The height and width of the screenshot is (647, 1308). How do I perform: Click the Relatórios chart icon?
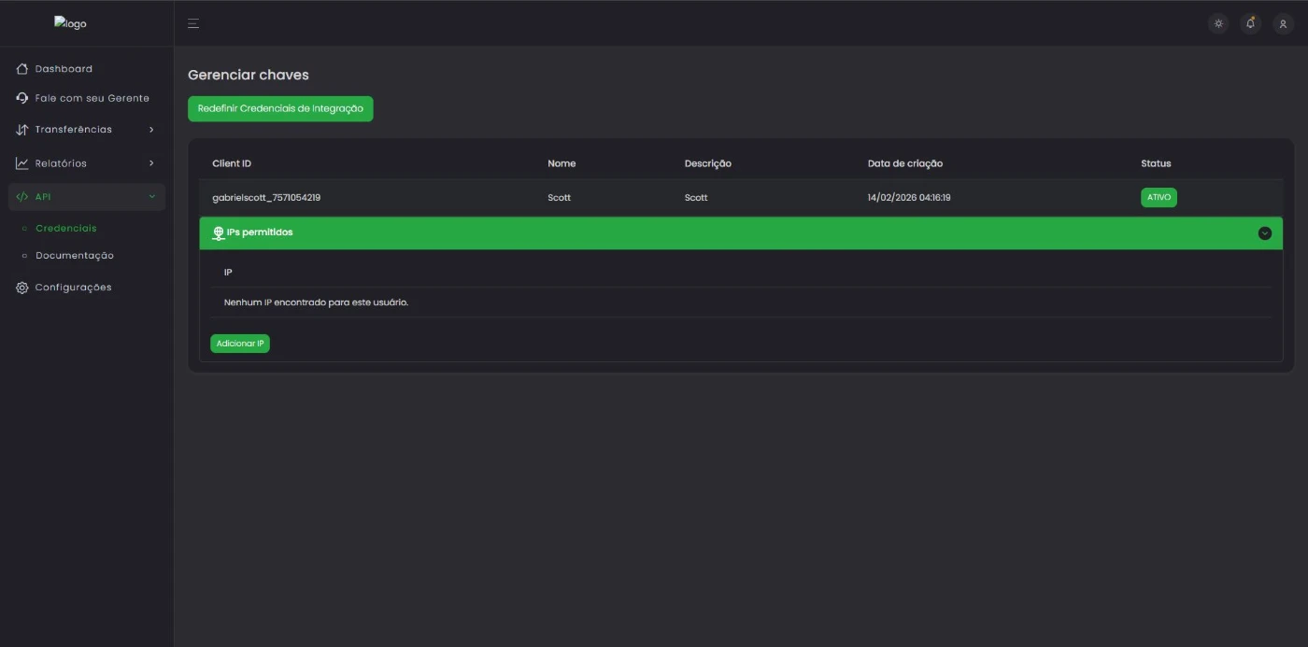click(x=22, y=163)
